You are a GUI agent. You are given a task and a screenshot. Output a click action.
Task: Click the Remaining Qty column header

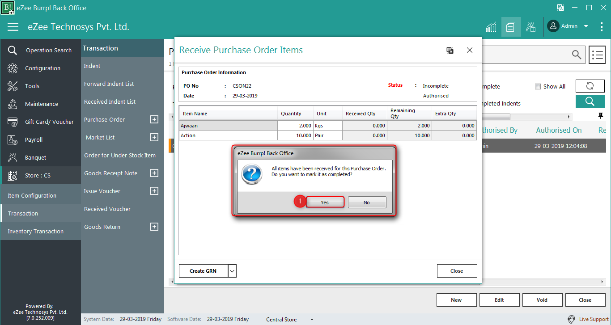[409, 114]
